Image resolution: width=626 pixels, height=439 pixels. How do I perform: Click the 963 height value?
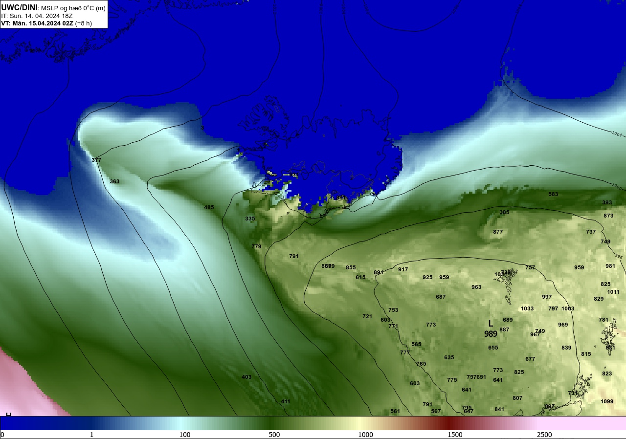pos(476,287)
